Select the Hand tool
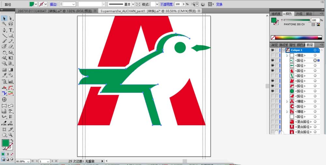The image size is (326, 165). click(4, 135)
